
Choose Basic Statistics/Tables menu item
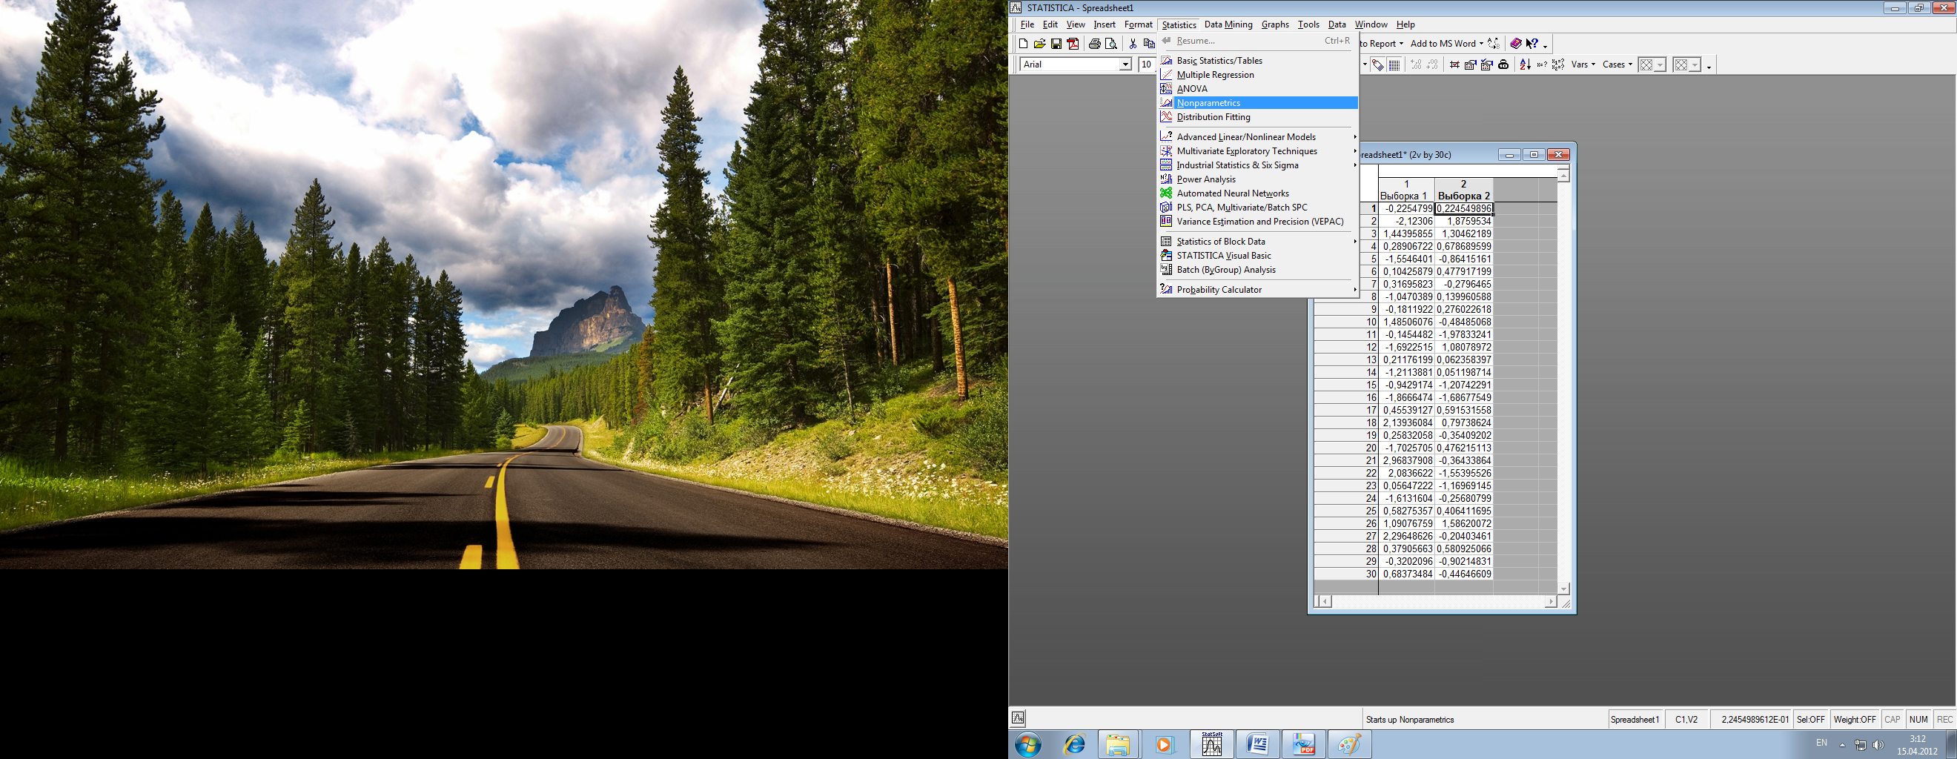click(1258, 61)
